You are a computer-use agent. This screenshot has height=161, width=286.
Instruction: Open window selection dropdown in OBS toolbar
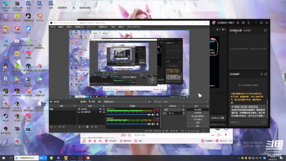(x=181, y=102)
